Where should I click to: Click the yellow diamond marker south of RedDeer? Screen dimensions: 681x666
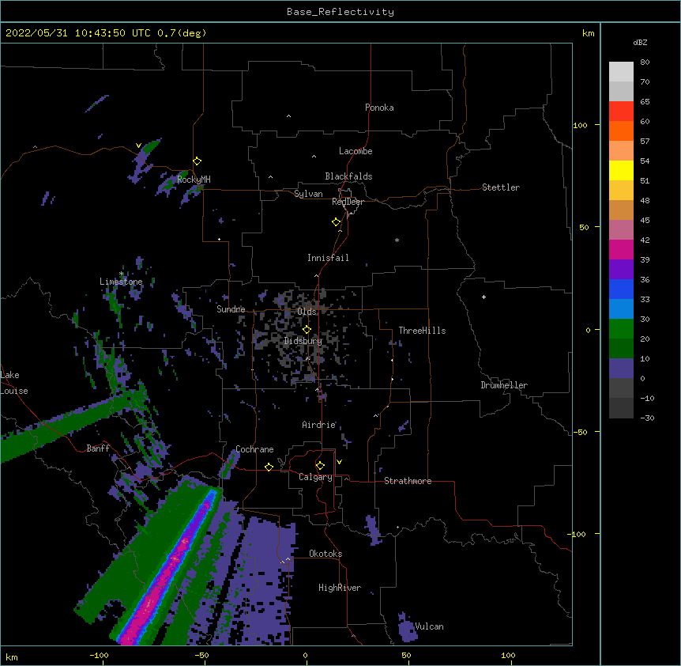tap(337, 222)
